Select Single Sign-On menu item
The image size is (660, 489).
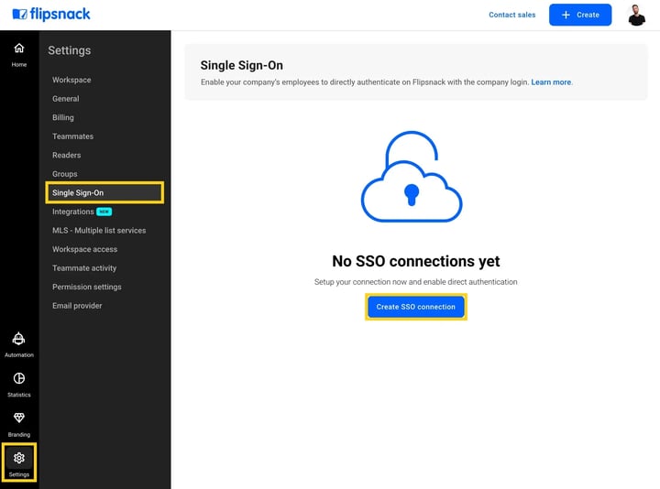click(x=104, y=193)
